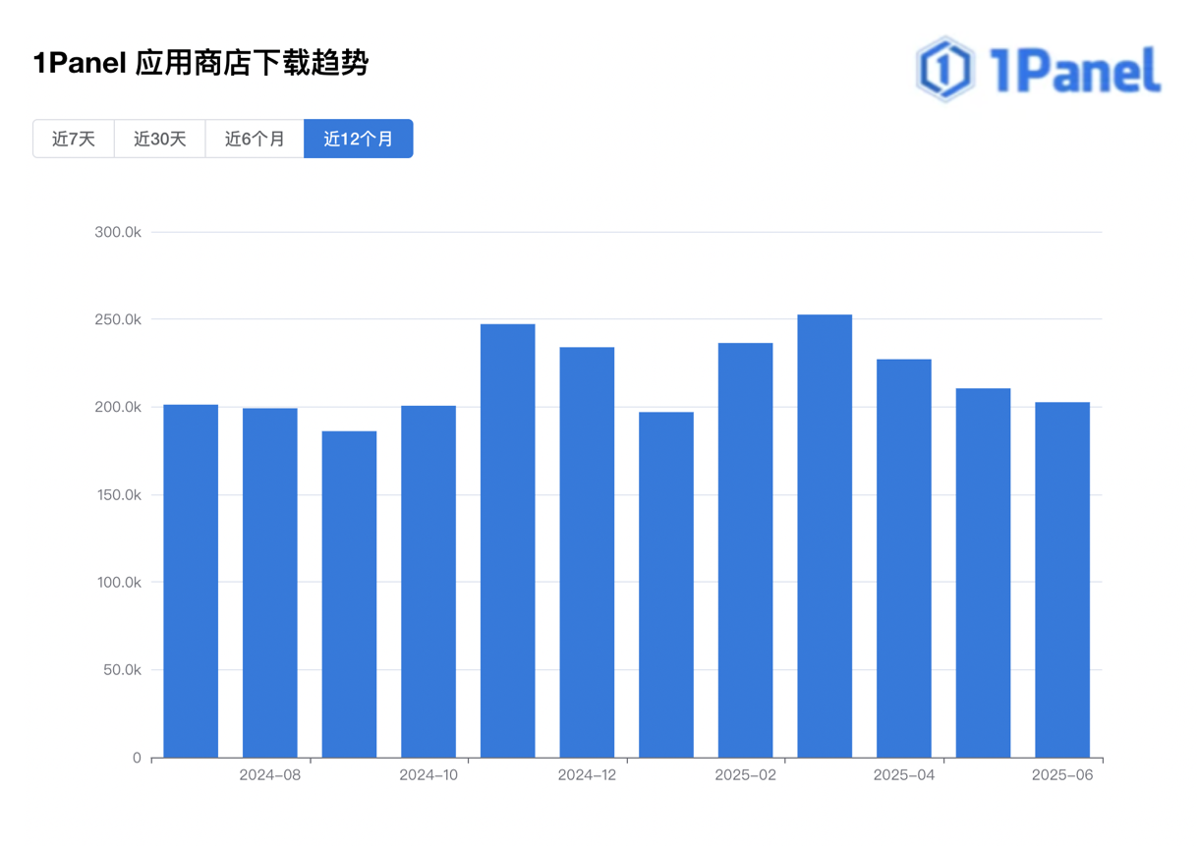Click the 2024-11 bar between 2024-10 and 2024-12

(508, 540)
